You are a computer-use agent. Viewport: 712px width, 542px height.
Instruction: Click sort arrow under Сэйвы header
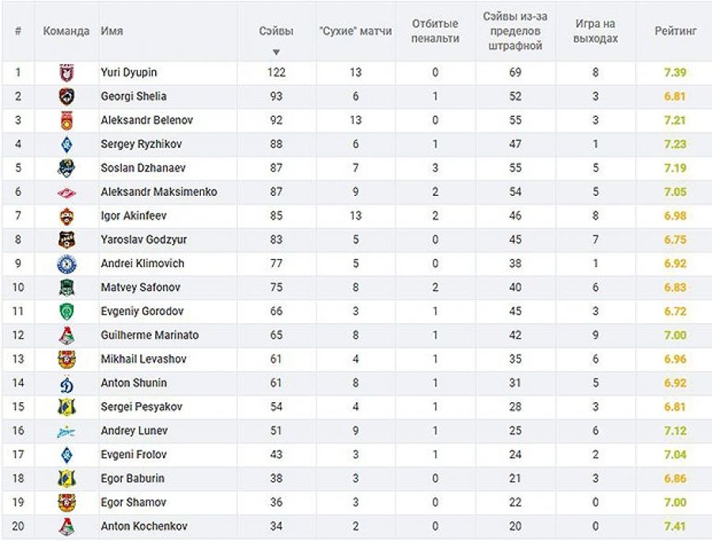pos(276,52)
